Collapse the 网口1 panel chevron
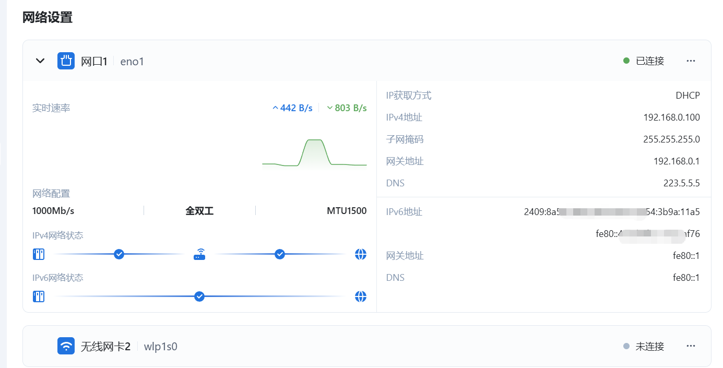Screen dimensions: 723x368 [x=40, y=61]
